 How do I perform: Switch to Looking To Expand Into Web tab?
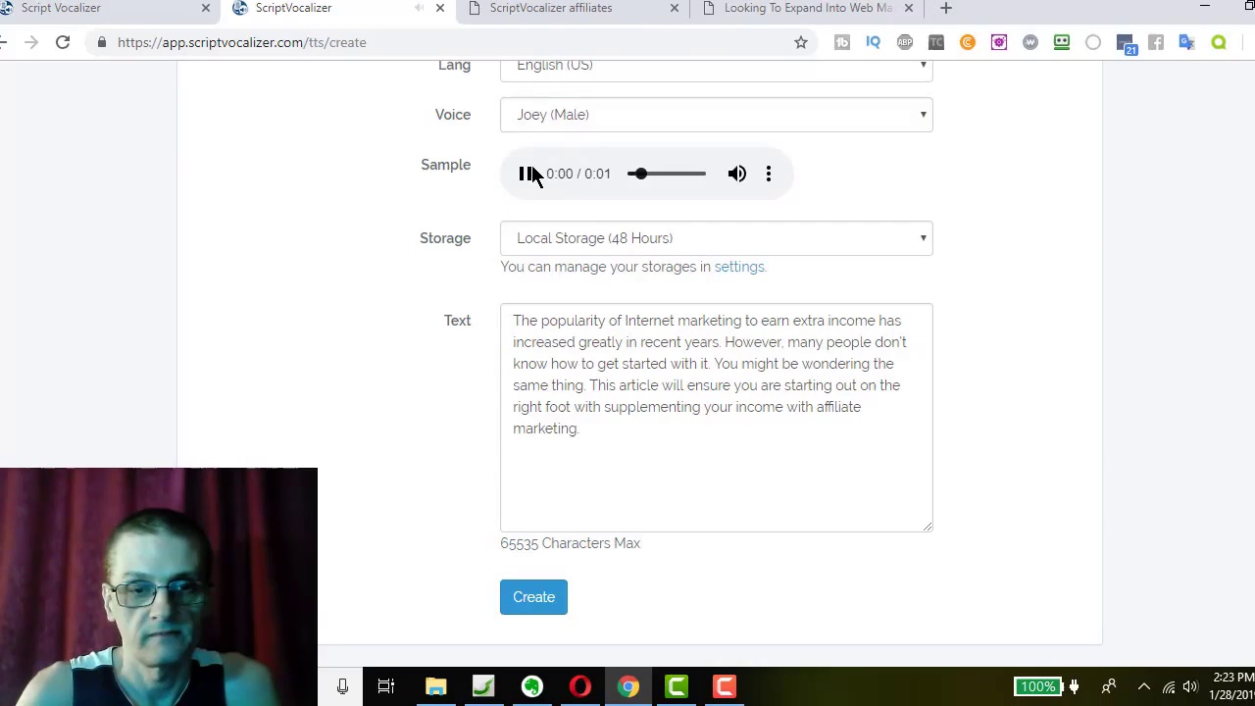click(x=808, y=8)
